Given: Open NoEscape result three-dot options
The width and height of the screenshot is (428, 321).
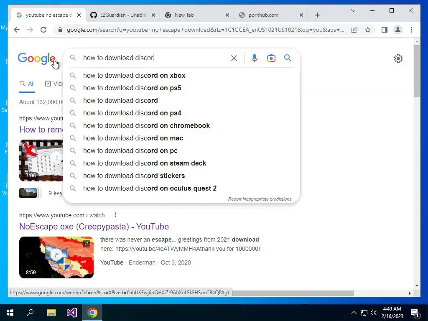Looking at the screenshot, I should point(115,215).
